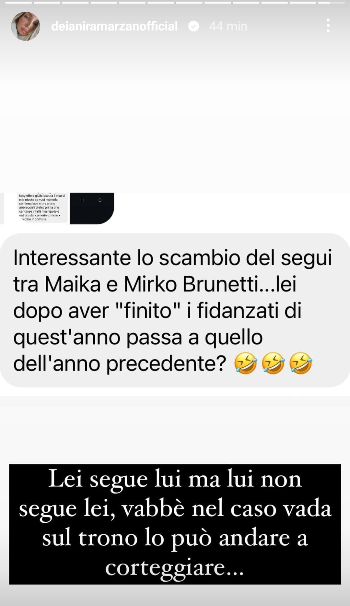This screenshot has width=350, height=606.
Task: Tap the deianiramarzanoofficial username
Action: click(114, 26)
